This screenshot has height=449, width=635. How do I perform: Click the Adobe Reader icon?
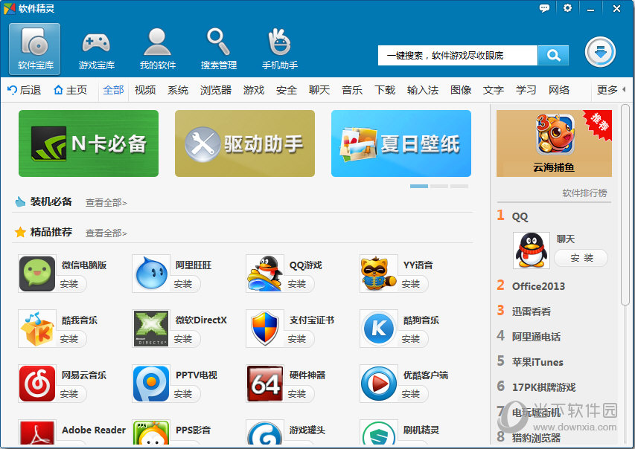(37, 433)
